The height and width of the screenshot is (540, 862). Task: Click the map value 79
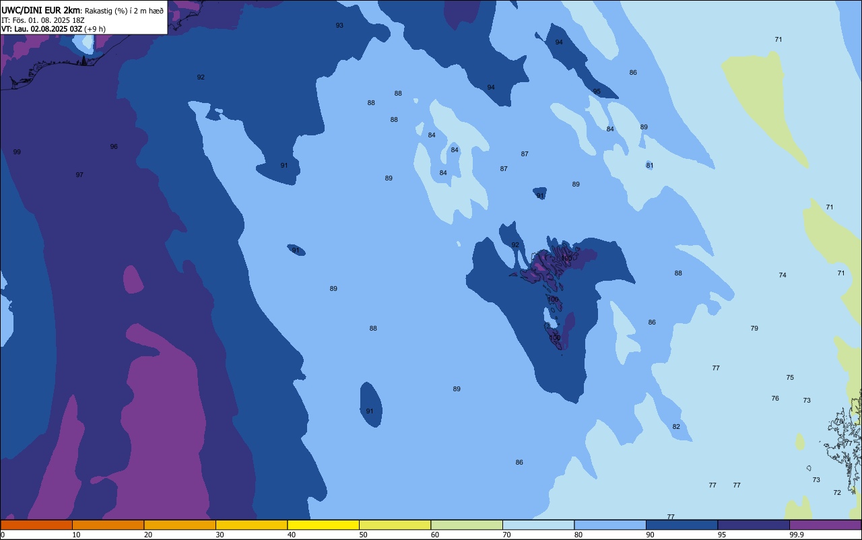click(754, 329)
